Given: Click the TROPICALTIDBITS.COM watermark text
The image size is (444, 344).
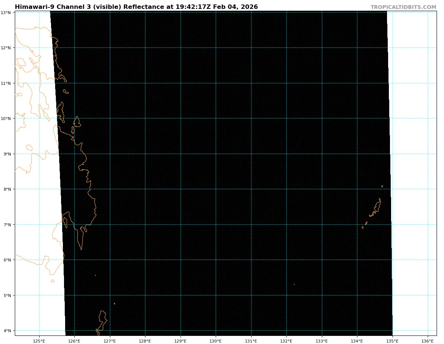Looking at the screenshot, I should pyautogui.click(x=403, y=7).
